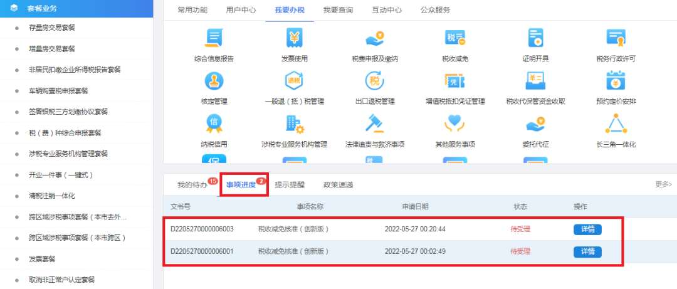Click 详情 for document D2205270000006001
The image size is (677, 289).
(x=587, y=252)
